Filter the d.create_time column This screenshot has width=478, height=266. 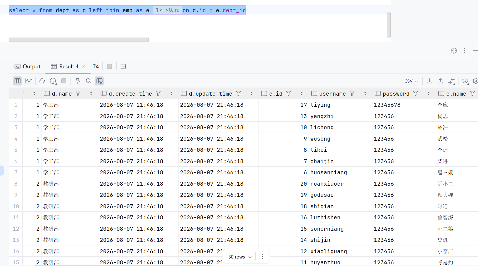pyautogui.click(x=158, y=94)
